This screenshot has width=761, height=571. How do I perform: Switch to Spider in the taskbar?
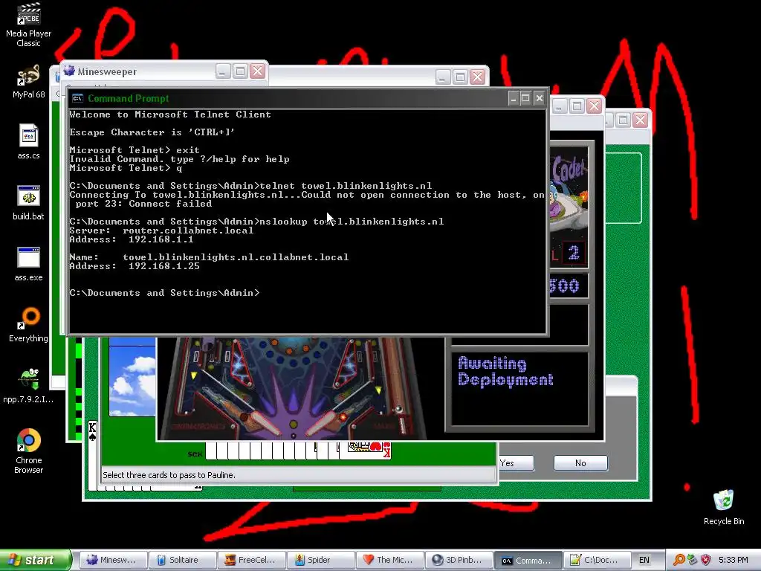(320, 560)
